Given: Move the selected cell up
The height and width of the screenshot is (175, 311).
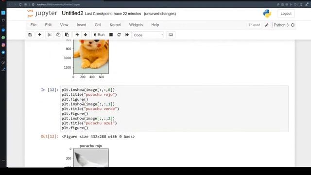Looking at the screenshot, I should coord(77,35).
